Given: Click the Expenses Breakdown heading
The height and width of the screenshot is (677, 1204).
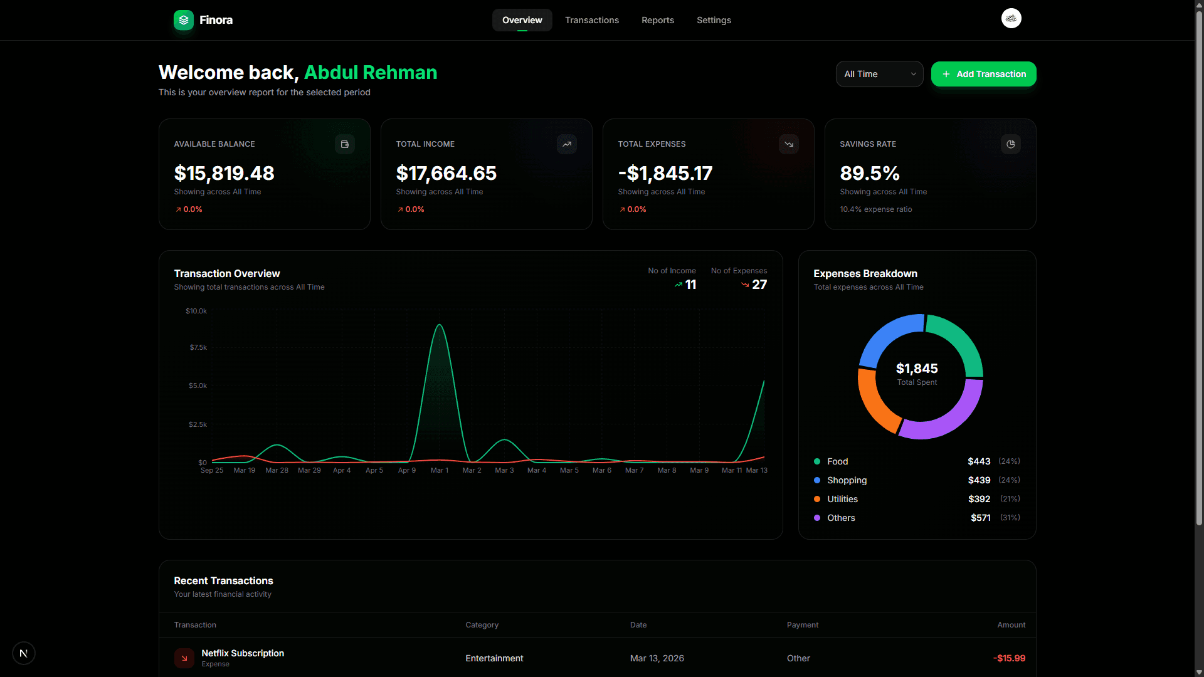Looking at the screenshot, I should coord(865,273).
